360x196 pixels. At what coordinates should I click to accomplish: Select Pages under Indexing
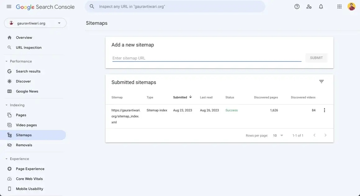tap(21, 115)
